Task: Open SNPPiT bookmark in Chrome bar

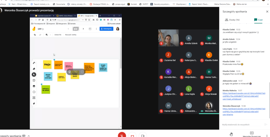Action: coord(144,4)
